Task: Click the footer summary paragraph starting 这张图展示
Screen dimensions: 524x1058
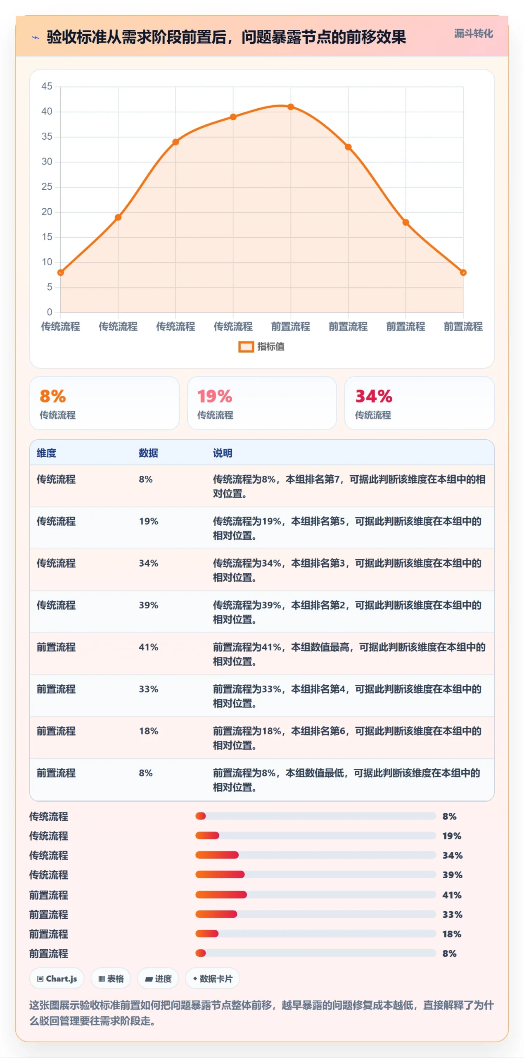Action: coord(261,1013)
